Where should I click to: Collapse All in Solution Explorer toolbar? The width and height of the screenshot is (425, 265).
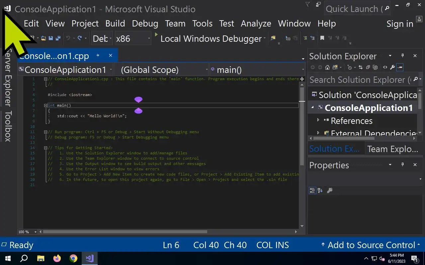368,67
